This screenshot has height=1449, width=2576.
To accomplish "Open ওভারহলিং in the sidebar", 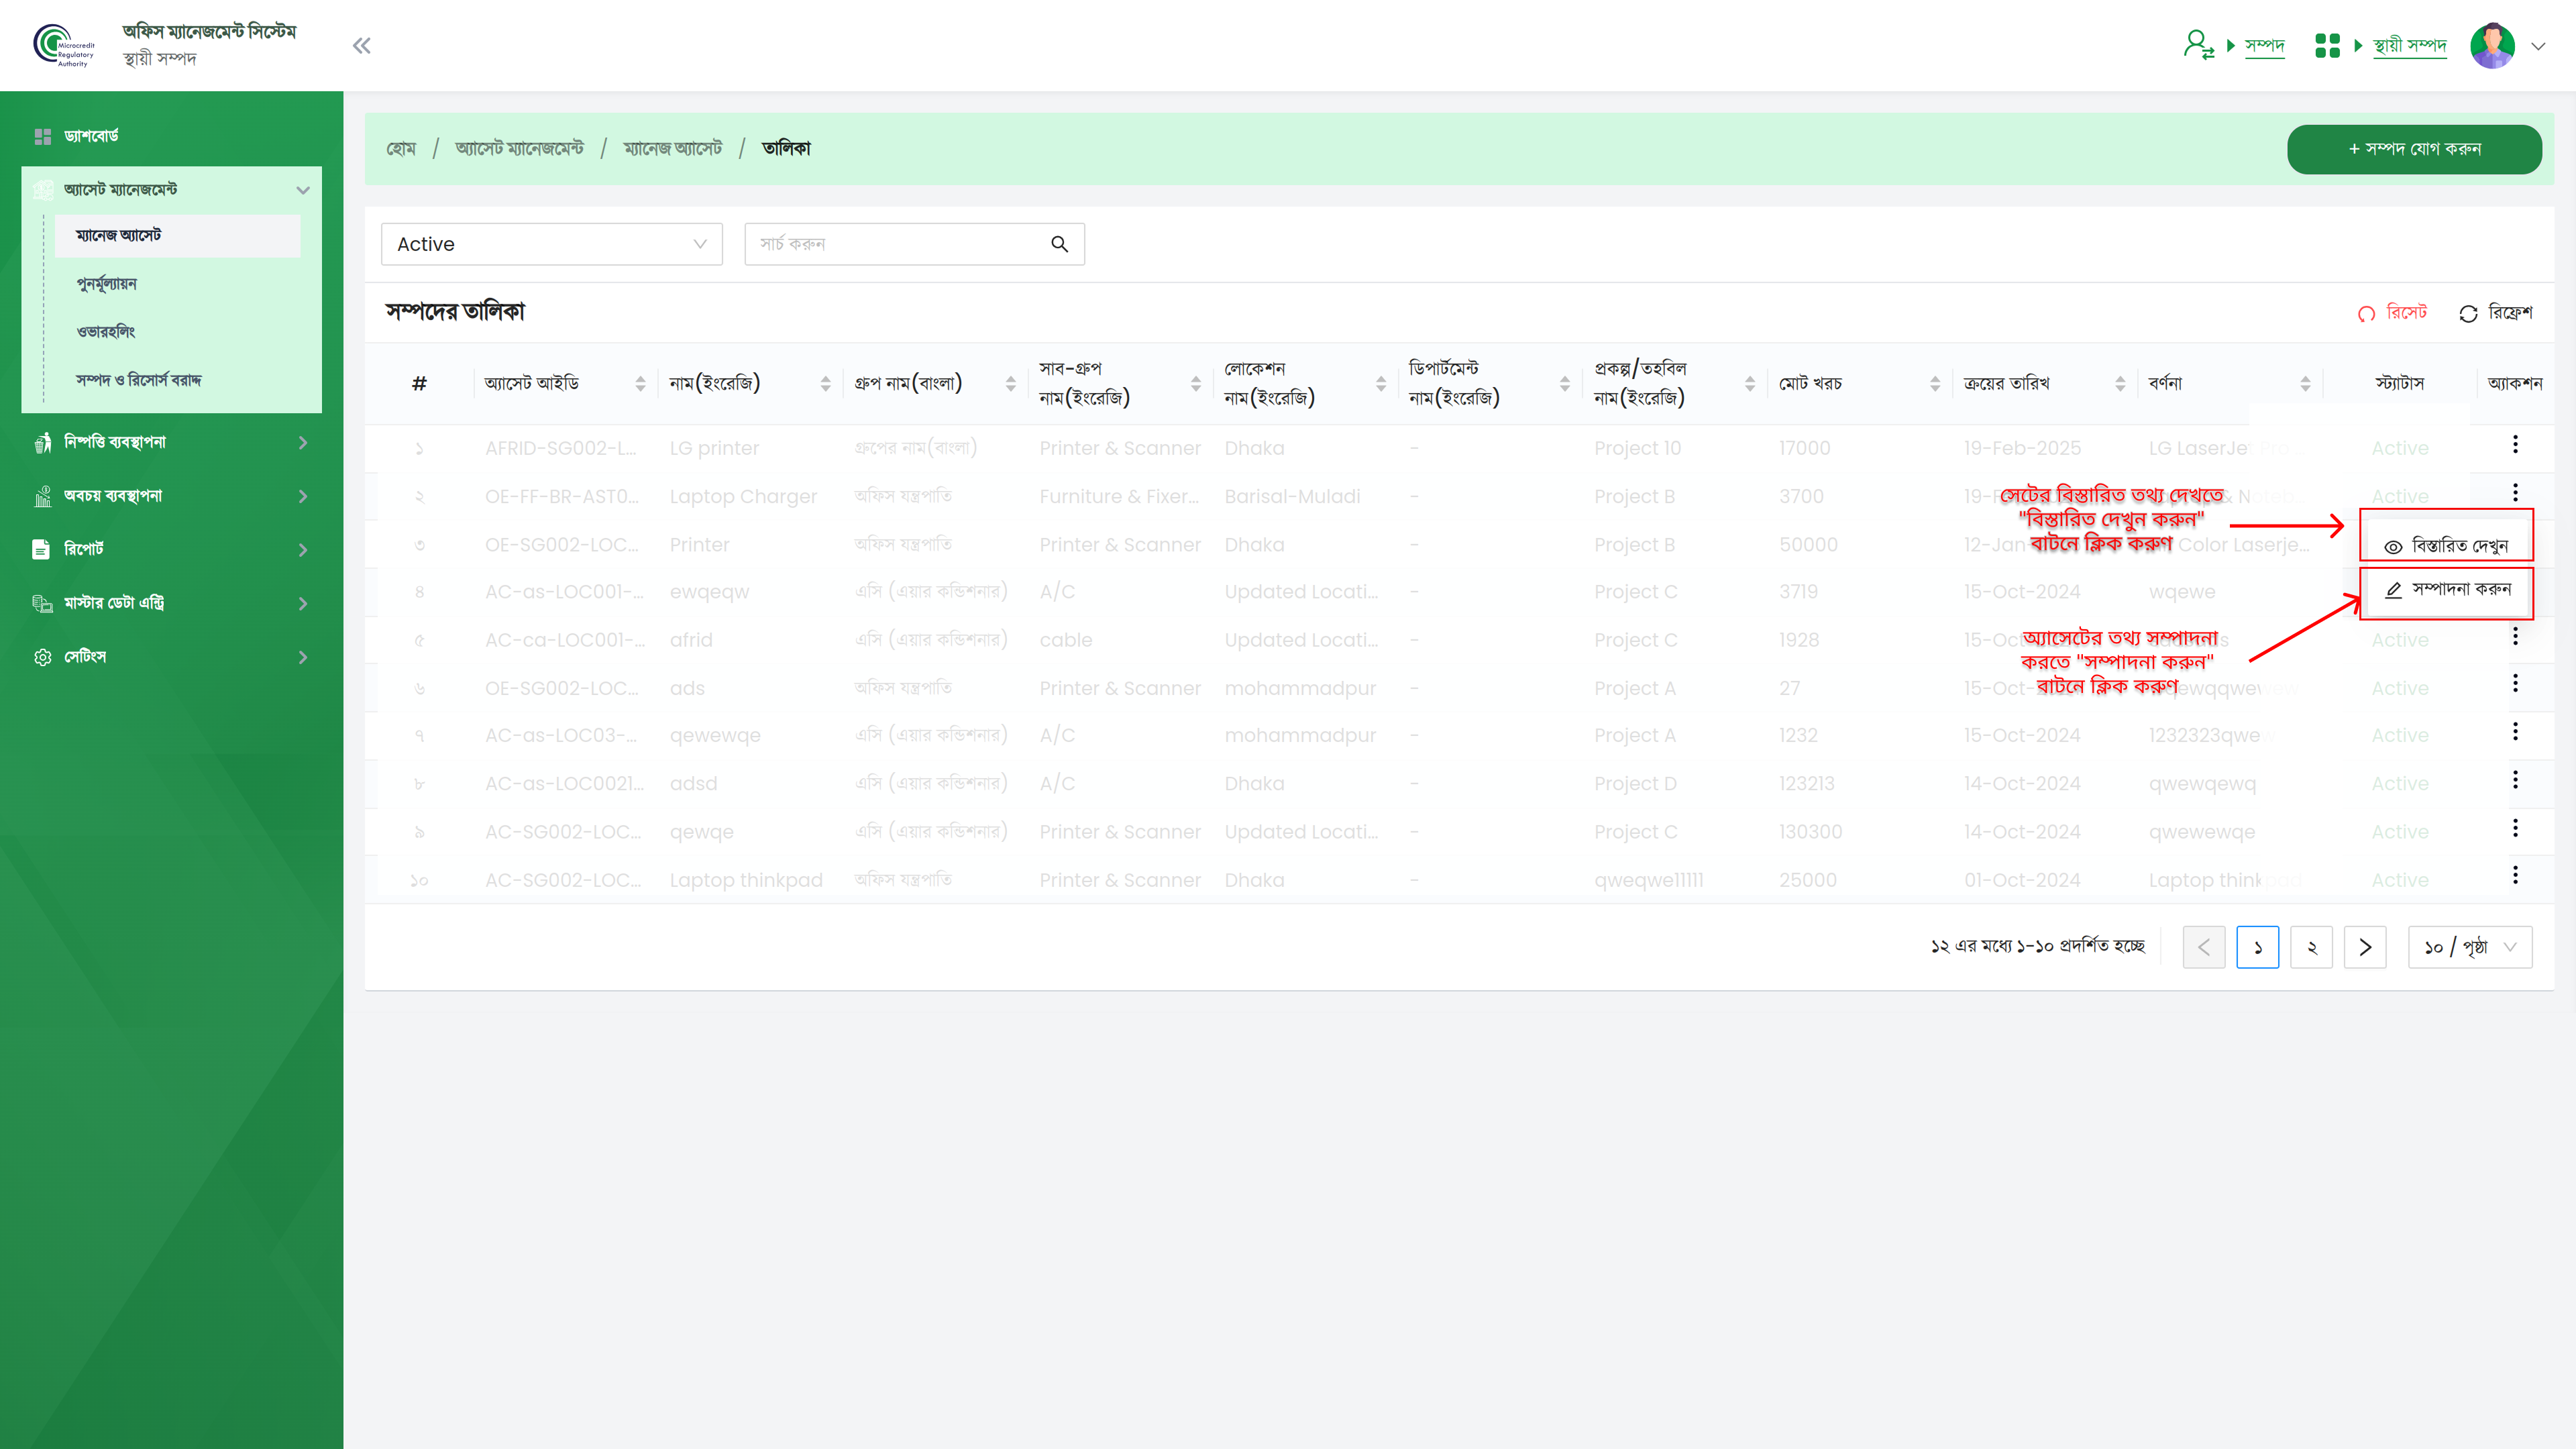I will coord(105,332).
